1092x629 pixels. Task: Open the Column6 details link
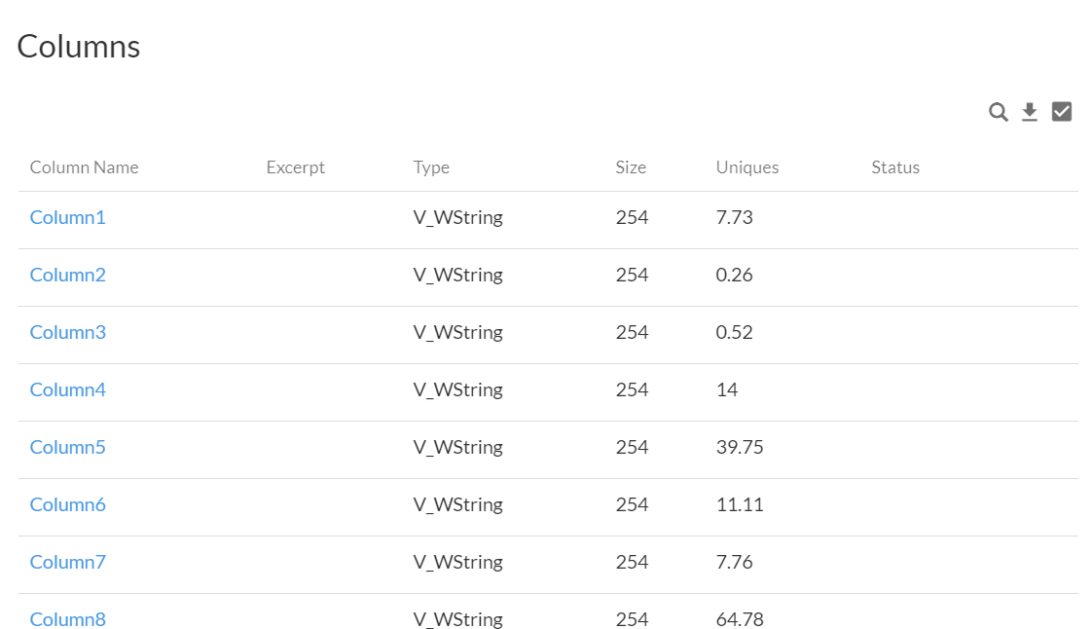point(67,504)
